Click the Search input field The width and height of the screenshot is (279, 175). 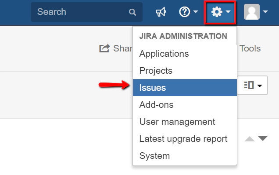(86, 12)
